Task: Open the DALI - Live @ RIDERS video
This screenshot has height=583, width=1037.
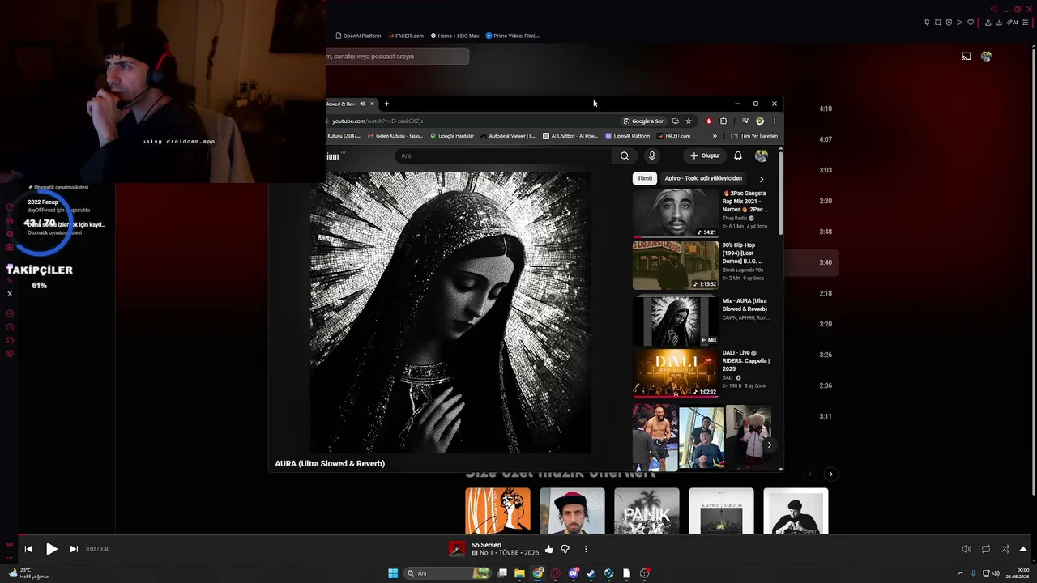Action: point(702,373)
